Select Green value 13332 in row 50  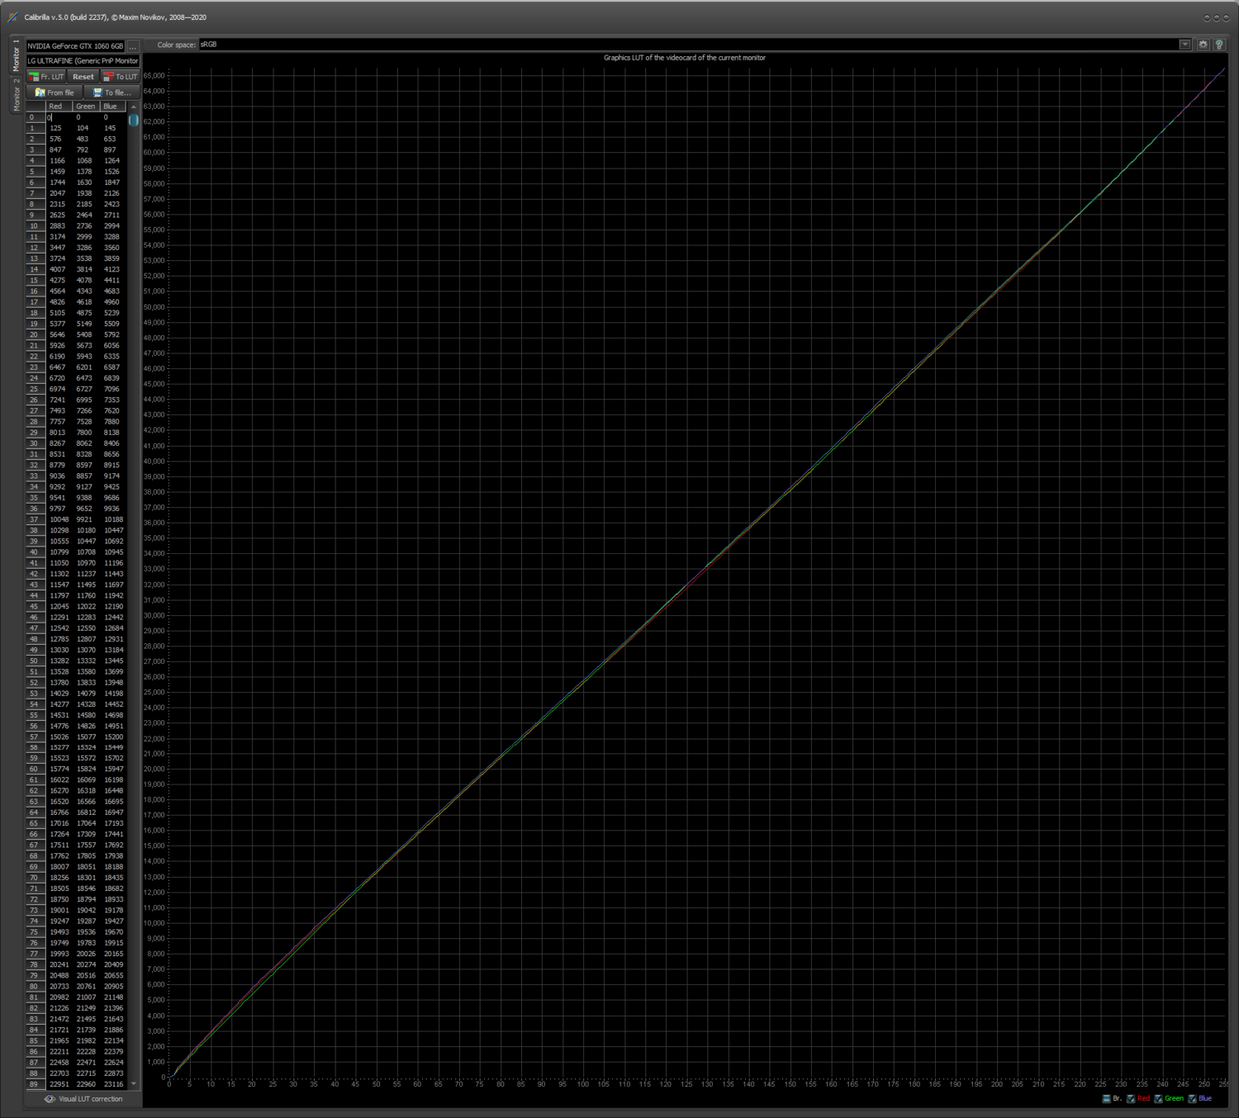(87, 661)
